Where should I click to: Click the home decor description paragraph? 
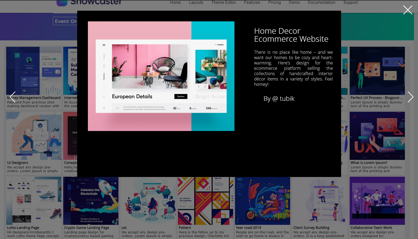pos(293,68)
